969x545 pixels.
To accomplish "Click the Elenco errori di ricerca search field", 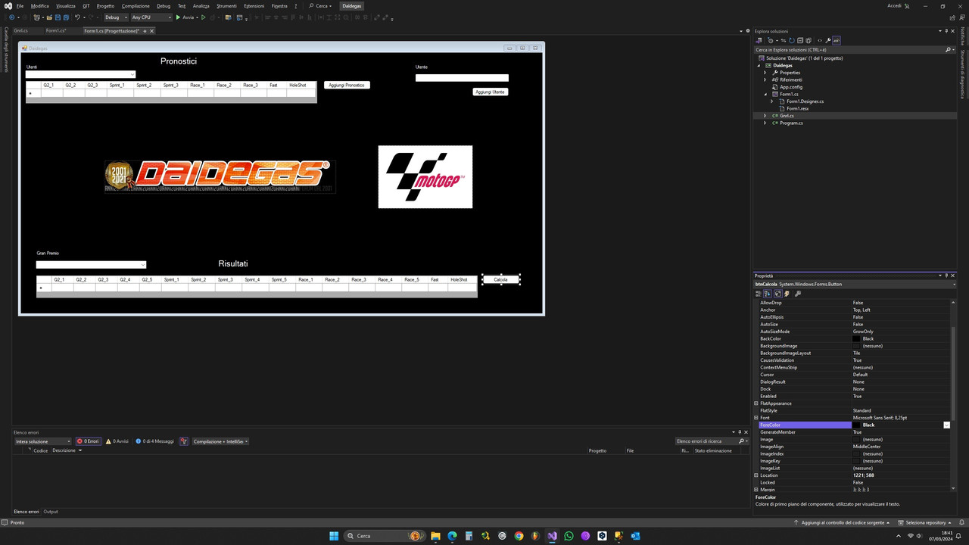I will (x=706, y=441).
